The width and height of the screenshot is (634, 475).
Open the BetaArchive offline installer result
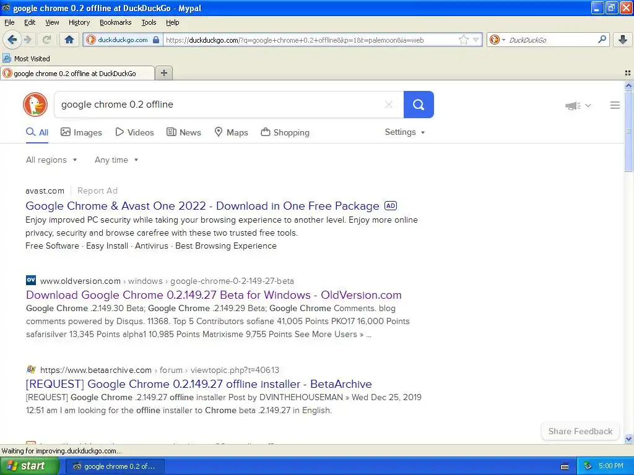point(199,383)
